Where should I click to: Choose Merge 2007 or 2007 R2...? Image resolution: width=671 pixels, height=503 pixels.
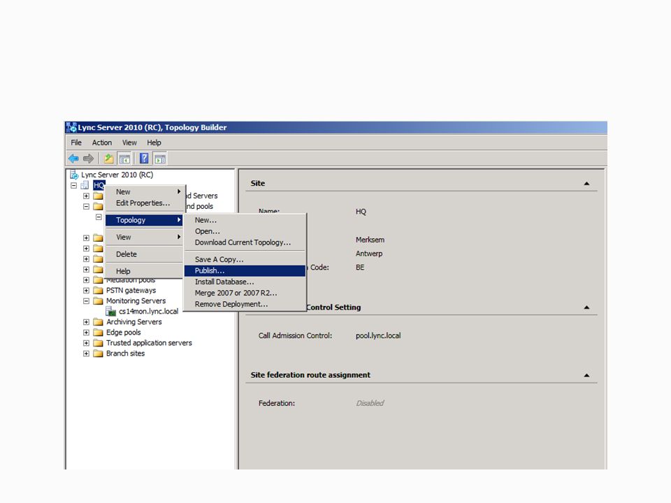(x=245, y=293)
